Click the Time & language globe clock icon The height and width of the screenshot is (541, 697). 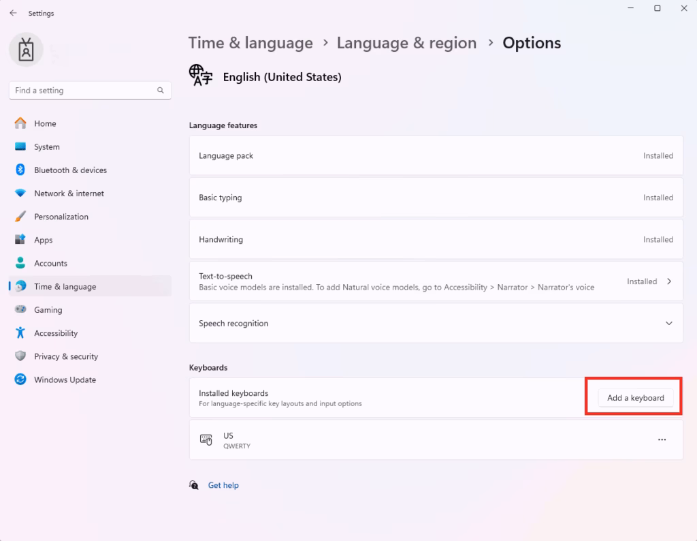pyautogui.click(x=20, y=286)
